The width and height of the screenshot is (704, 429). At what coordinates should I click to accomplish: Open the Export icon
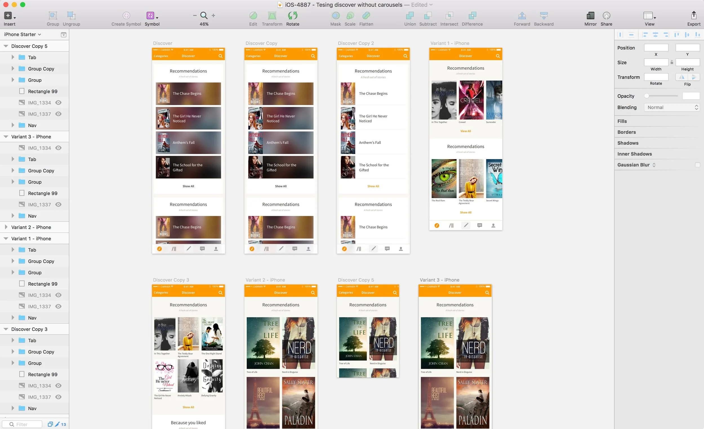coord(693,16)
